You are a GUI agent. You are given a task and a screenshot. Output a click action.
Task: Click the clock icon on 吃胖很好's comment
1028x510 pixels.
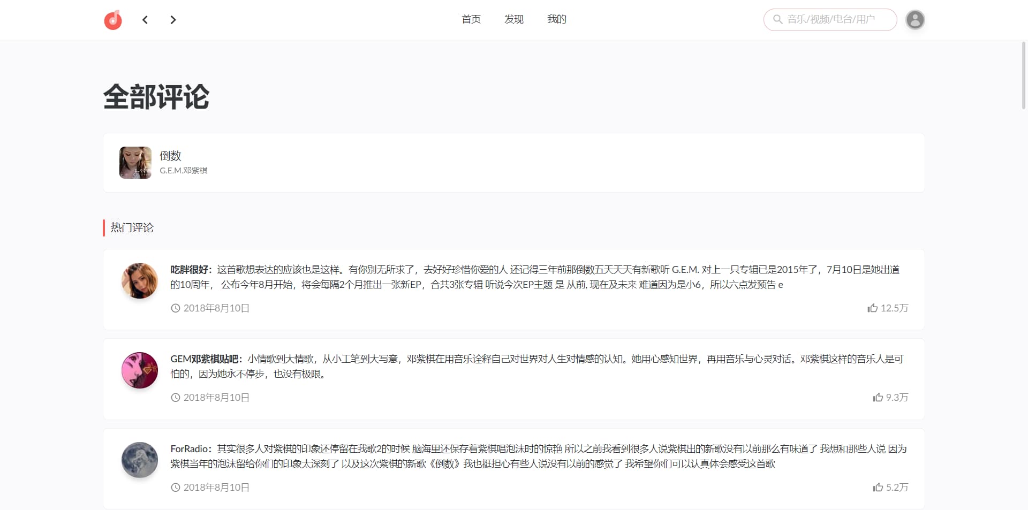click(x=176, y=308)
